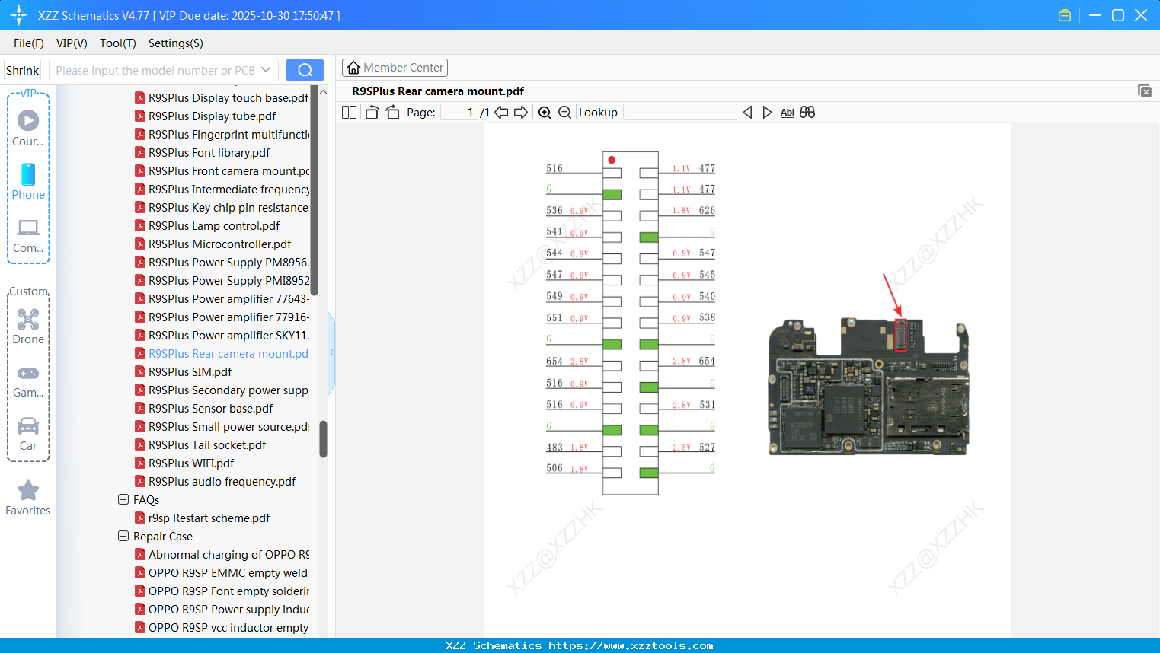1160x653 pixels.
Task: Open R9SPlus WIFI.pdf in file tree
Action: [x=190, y=463]
